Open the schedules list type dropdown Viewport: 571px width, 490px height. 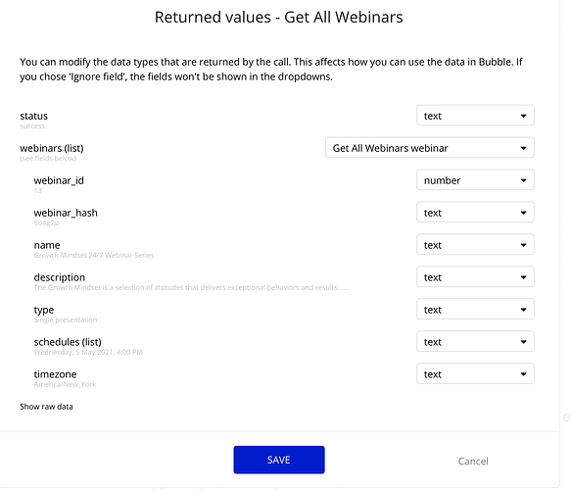coord(475,341)
